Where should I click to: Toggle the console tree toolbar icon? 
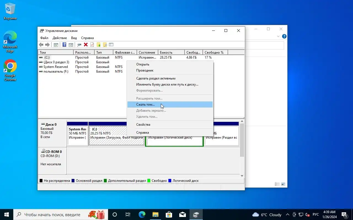(56, 45)
